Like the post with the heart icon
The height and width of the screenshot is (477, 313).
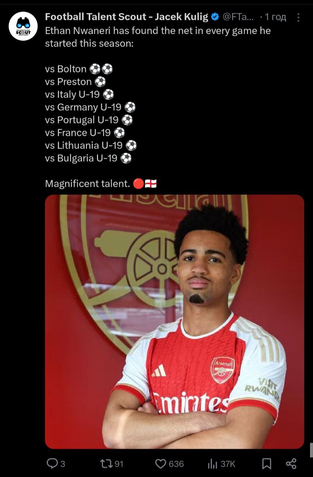(x=160, y=464)
